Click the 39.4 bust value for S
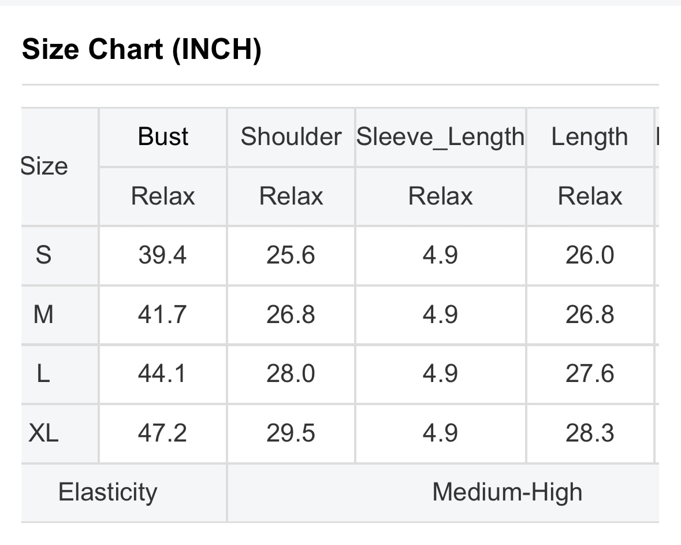The image size is (681, 545). [162, 255]
